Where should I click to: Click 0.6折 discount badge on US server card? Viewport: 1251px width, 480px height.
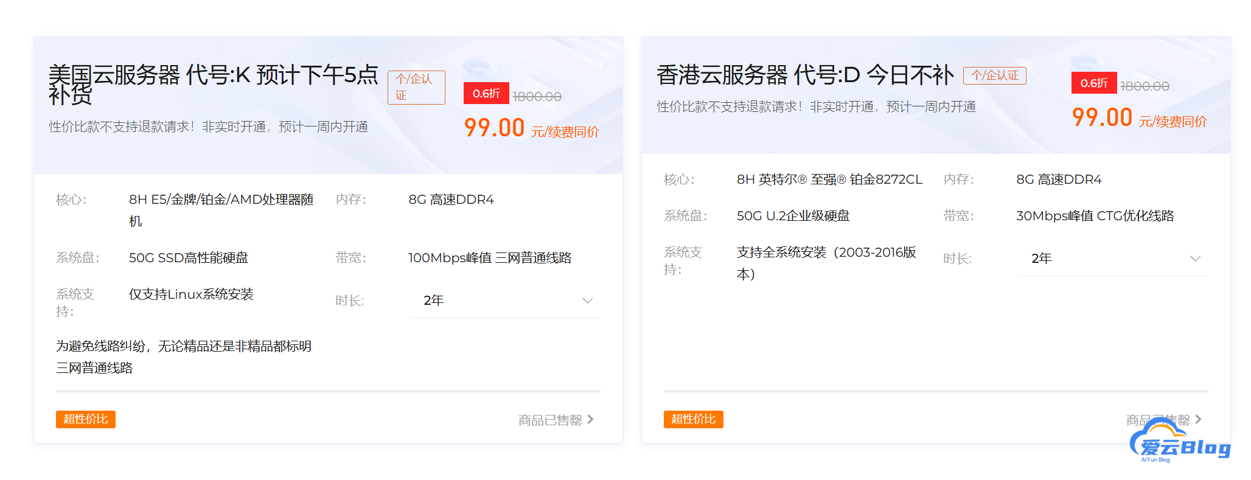(x=486, y=93)
